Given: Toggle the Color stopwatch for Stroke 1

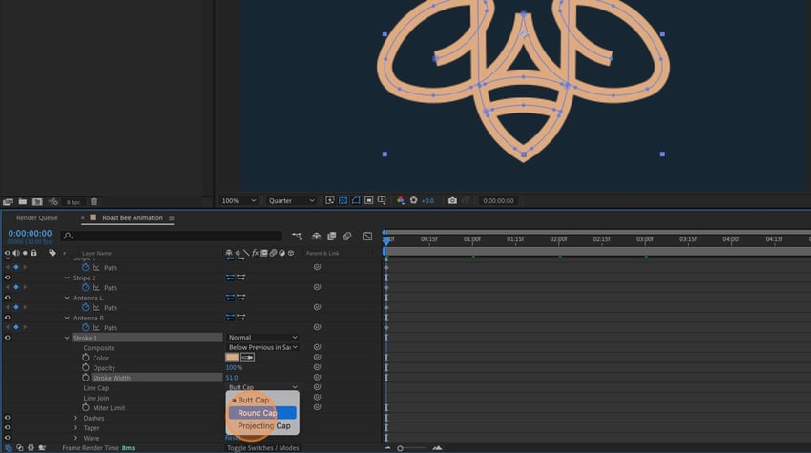Looking at the screenshot, I should [x=85, y=358].
